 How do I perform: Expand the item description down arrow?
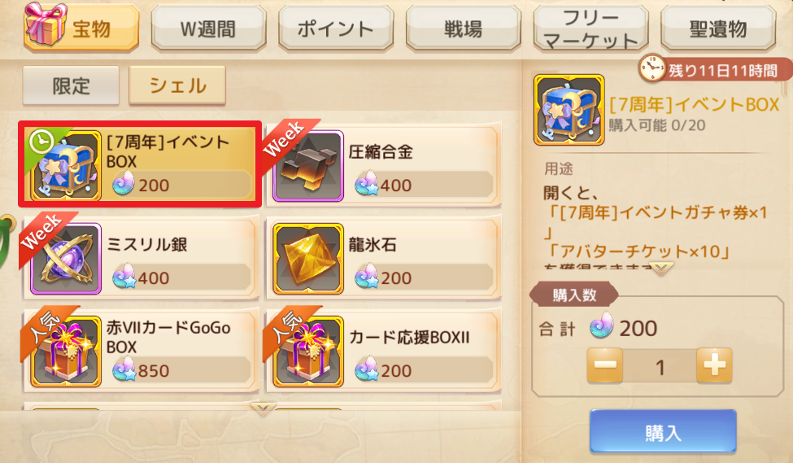coord(661,269)
